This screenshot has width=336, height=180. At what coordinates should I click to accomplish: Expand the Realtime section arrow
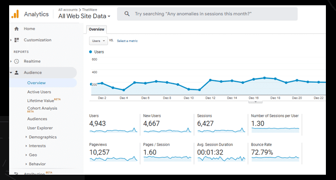pos(11,61)
